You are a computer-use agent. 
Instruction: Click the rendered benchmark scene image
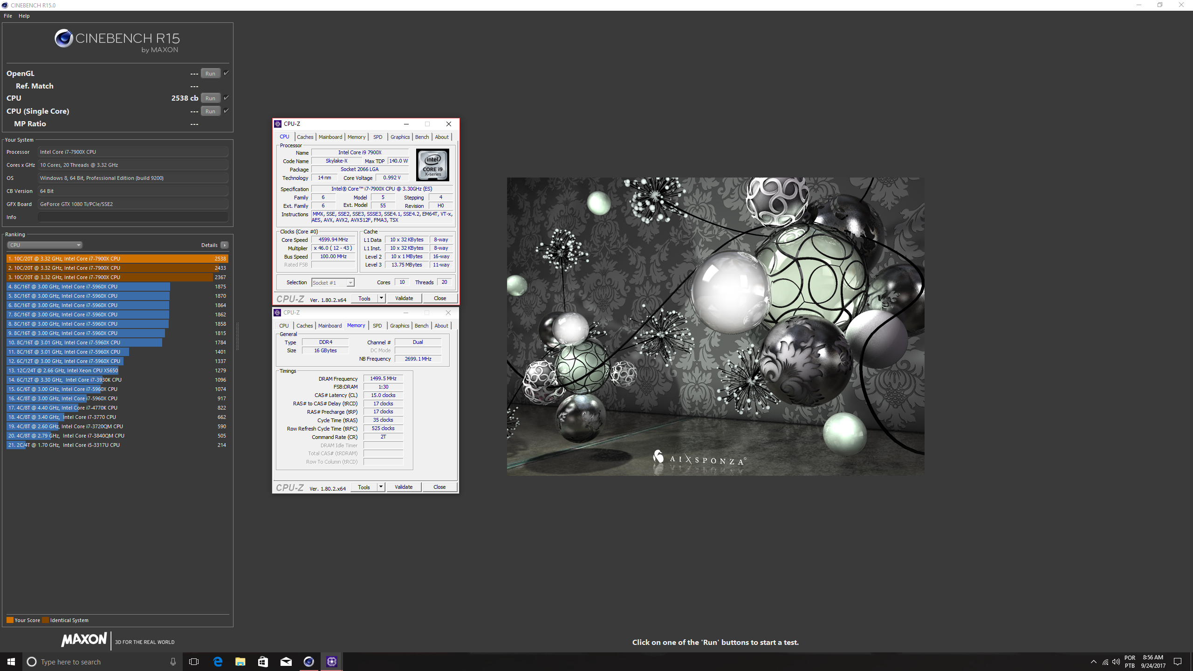tap(715, 326)
